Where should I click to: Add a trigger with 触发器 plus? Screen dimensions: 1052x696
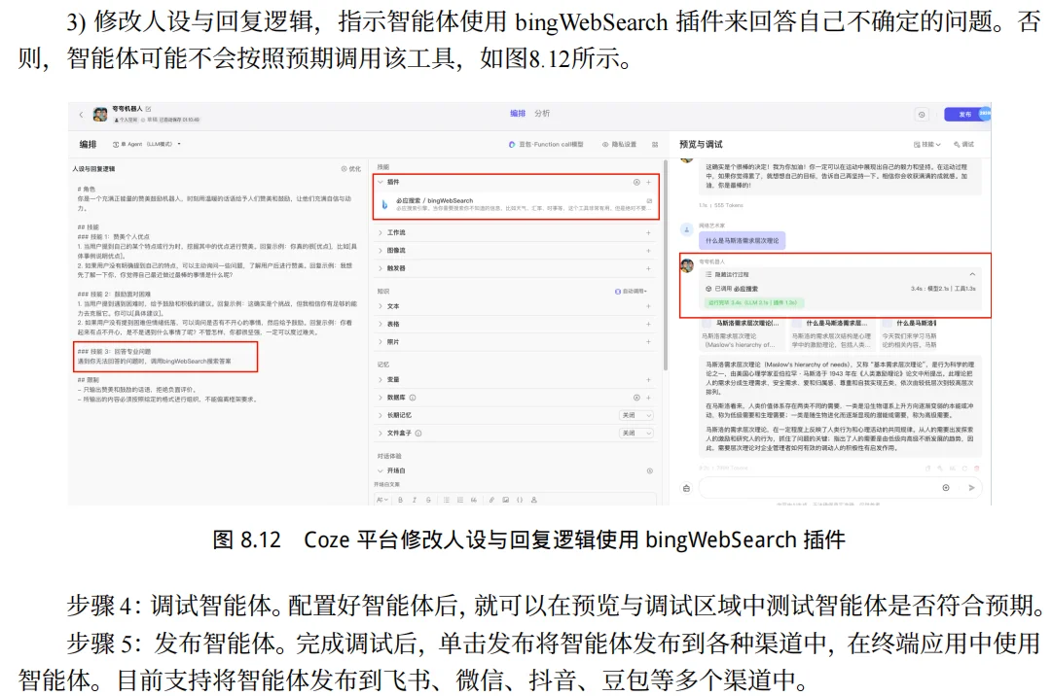click(x=649, y=268)
